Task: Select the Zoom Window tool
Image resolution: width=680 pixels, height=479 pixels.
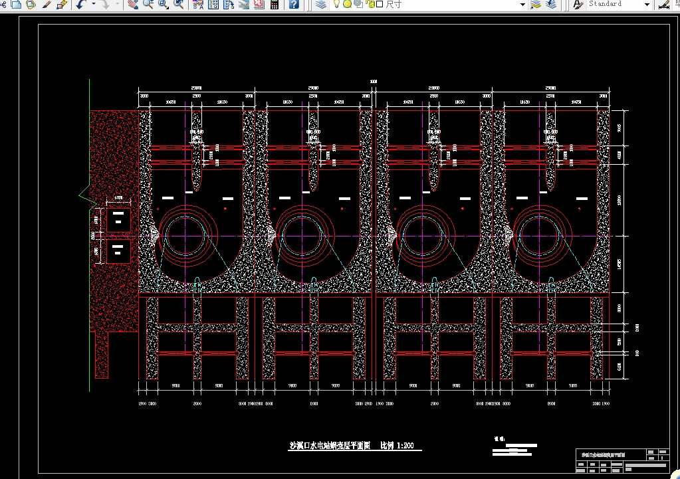Action: tap(163, 5)
